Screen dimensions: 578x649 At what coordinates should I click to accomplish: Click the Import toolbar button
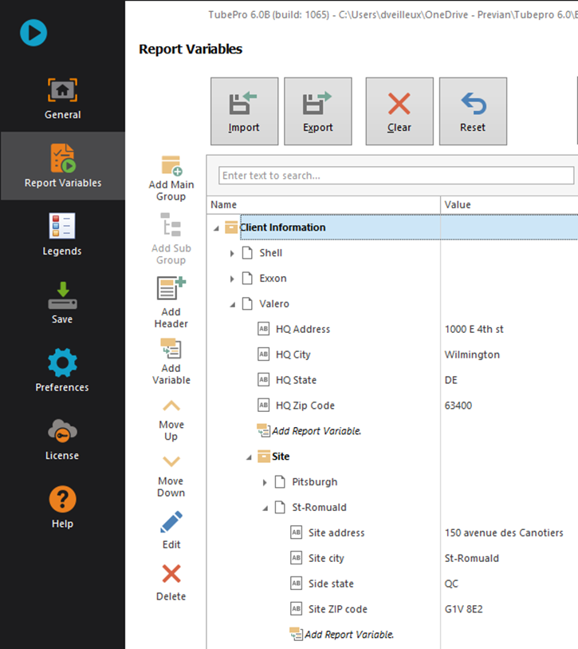click(x=244, y=111)
